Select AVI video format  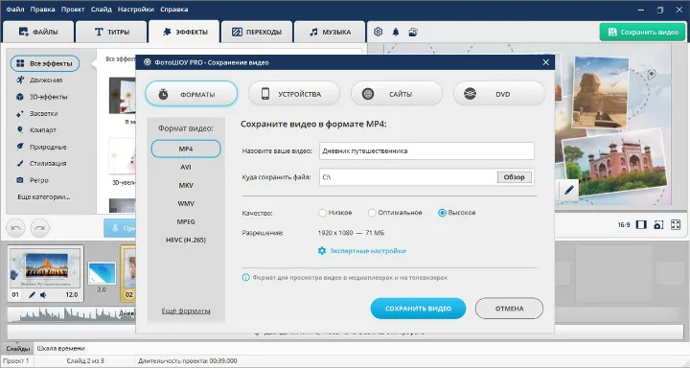(186, 168)
